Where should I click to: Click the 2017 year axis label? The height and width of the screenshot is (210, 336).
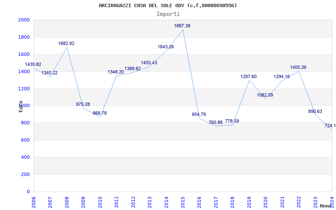(216, 202)
